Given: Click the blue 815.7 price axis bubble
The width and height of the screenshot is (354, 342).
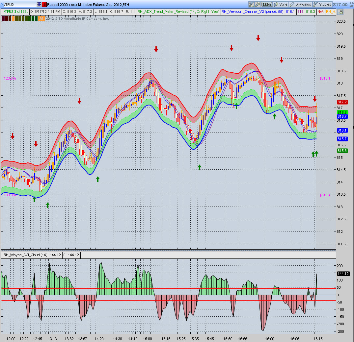Looking at the screenshot, I should click(342, 139).
